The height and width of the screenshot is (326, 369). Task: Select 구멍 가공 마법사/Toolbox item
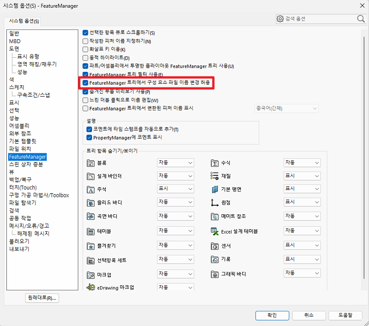point(39,195)
